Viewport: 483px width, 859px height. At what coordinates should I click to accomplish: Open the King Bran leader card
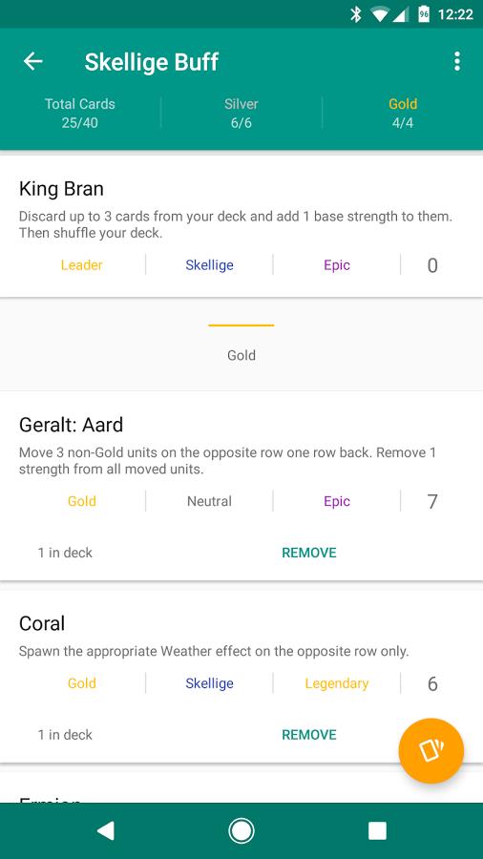coord(241,227)
